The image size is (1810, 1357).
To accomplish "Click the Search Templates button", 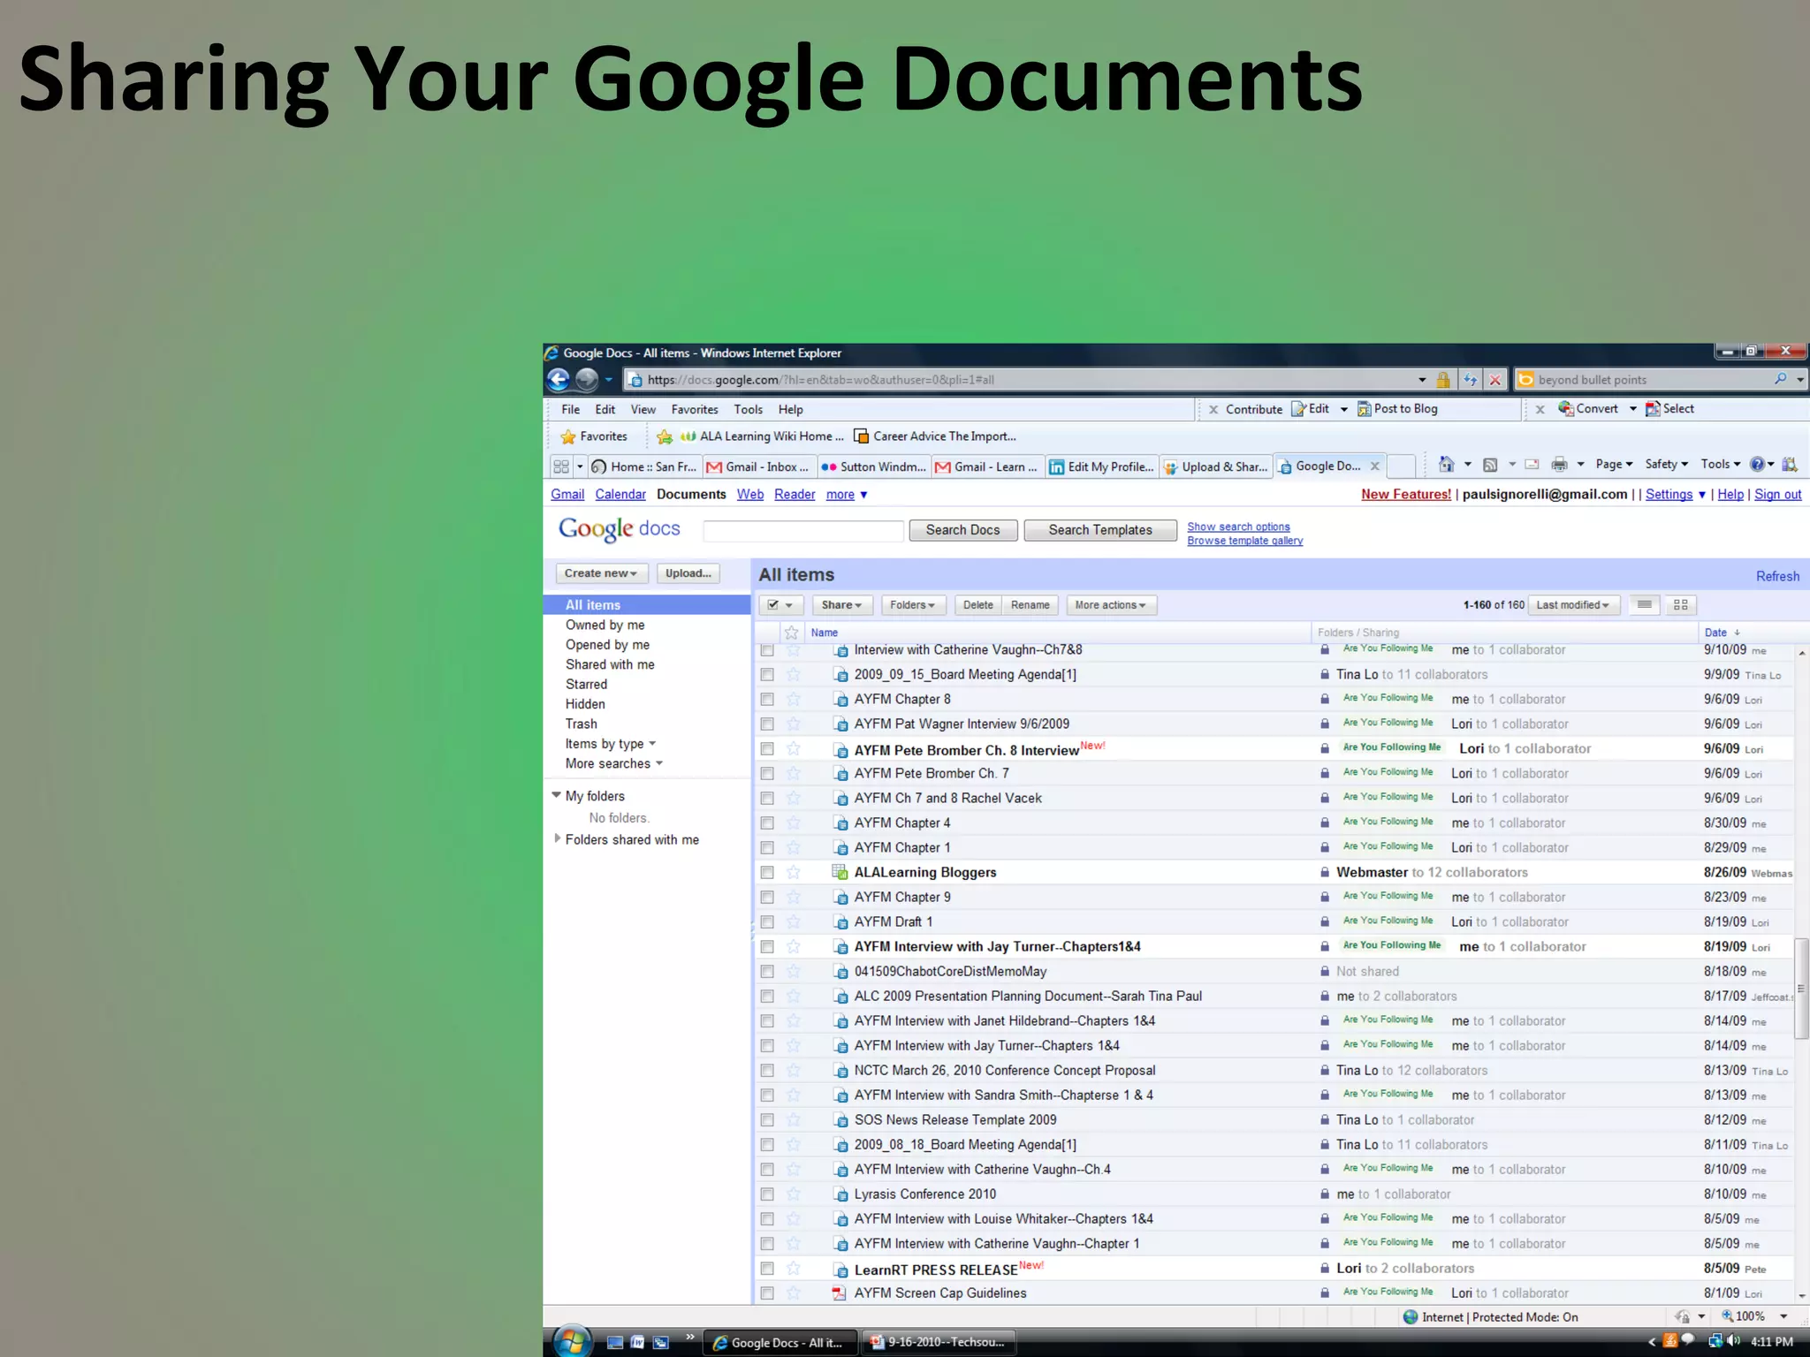I will point(1100,530).
